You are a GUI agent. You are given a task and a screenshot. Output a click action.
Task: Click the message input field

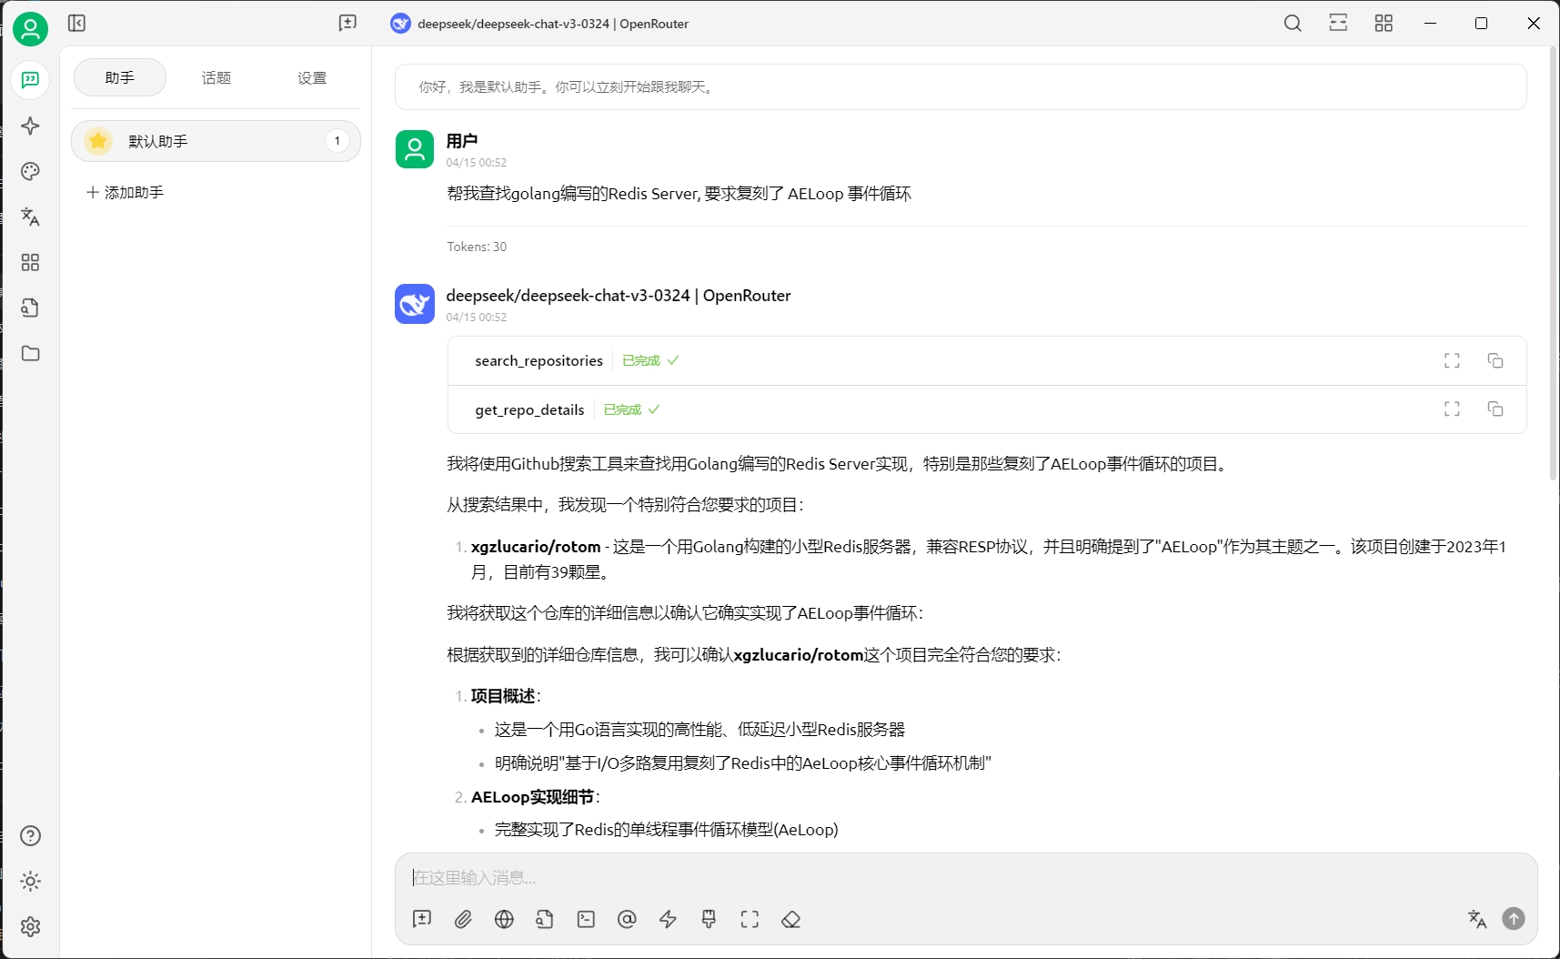click(966, 877)
